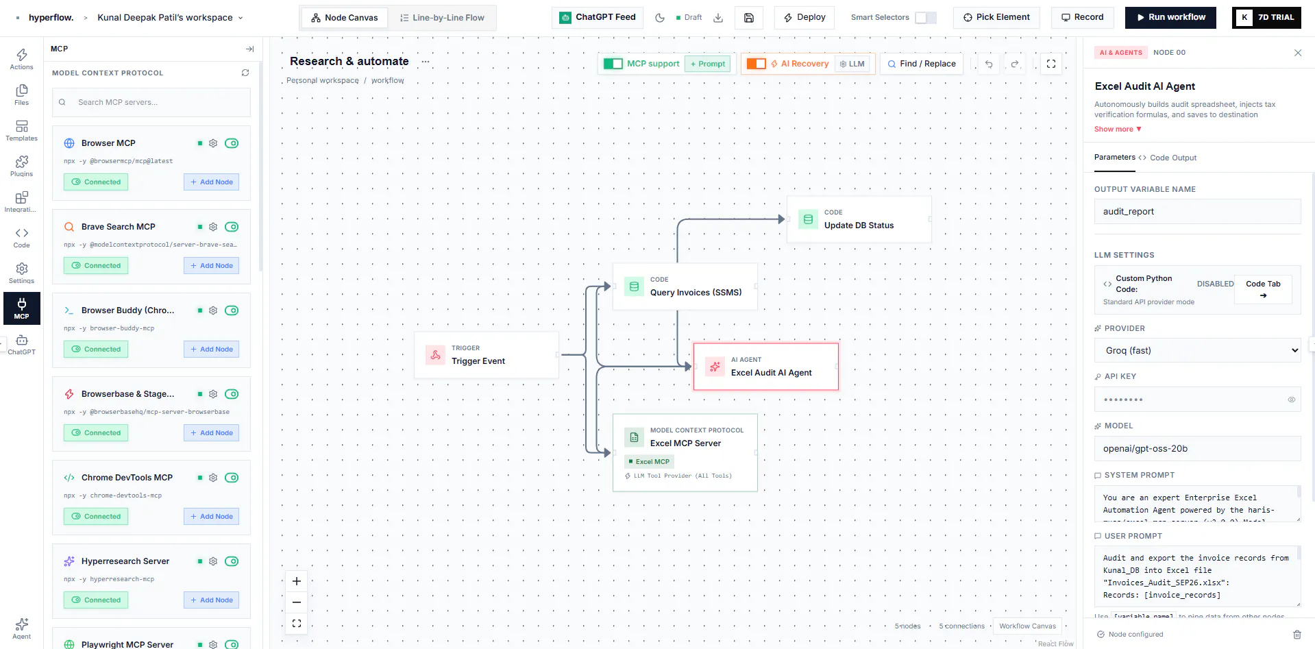Open Browser MCP settings gear

(x=213, y=143)
